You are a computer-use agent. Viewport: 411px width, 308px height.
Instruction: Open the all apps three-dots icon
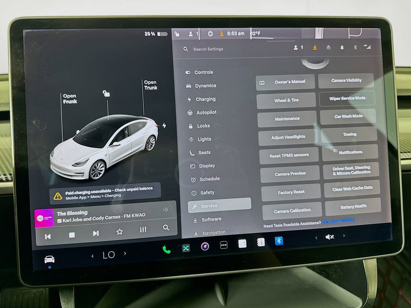(x=224, y=245)
